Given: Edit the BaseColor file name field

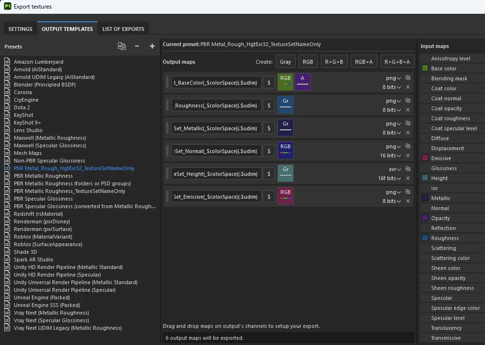Looking at the screenshot, I should tap(216, 83).
